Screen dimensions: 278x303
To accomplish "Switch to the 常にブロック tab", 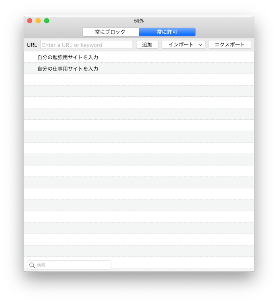I will (x=111, y=32).
